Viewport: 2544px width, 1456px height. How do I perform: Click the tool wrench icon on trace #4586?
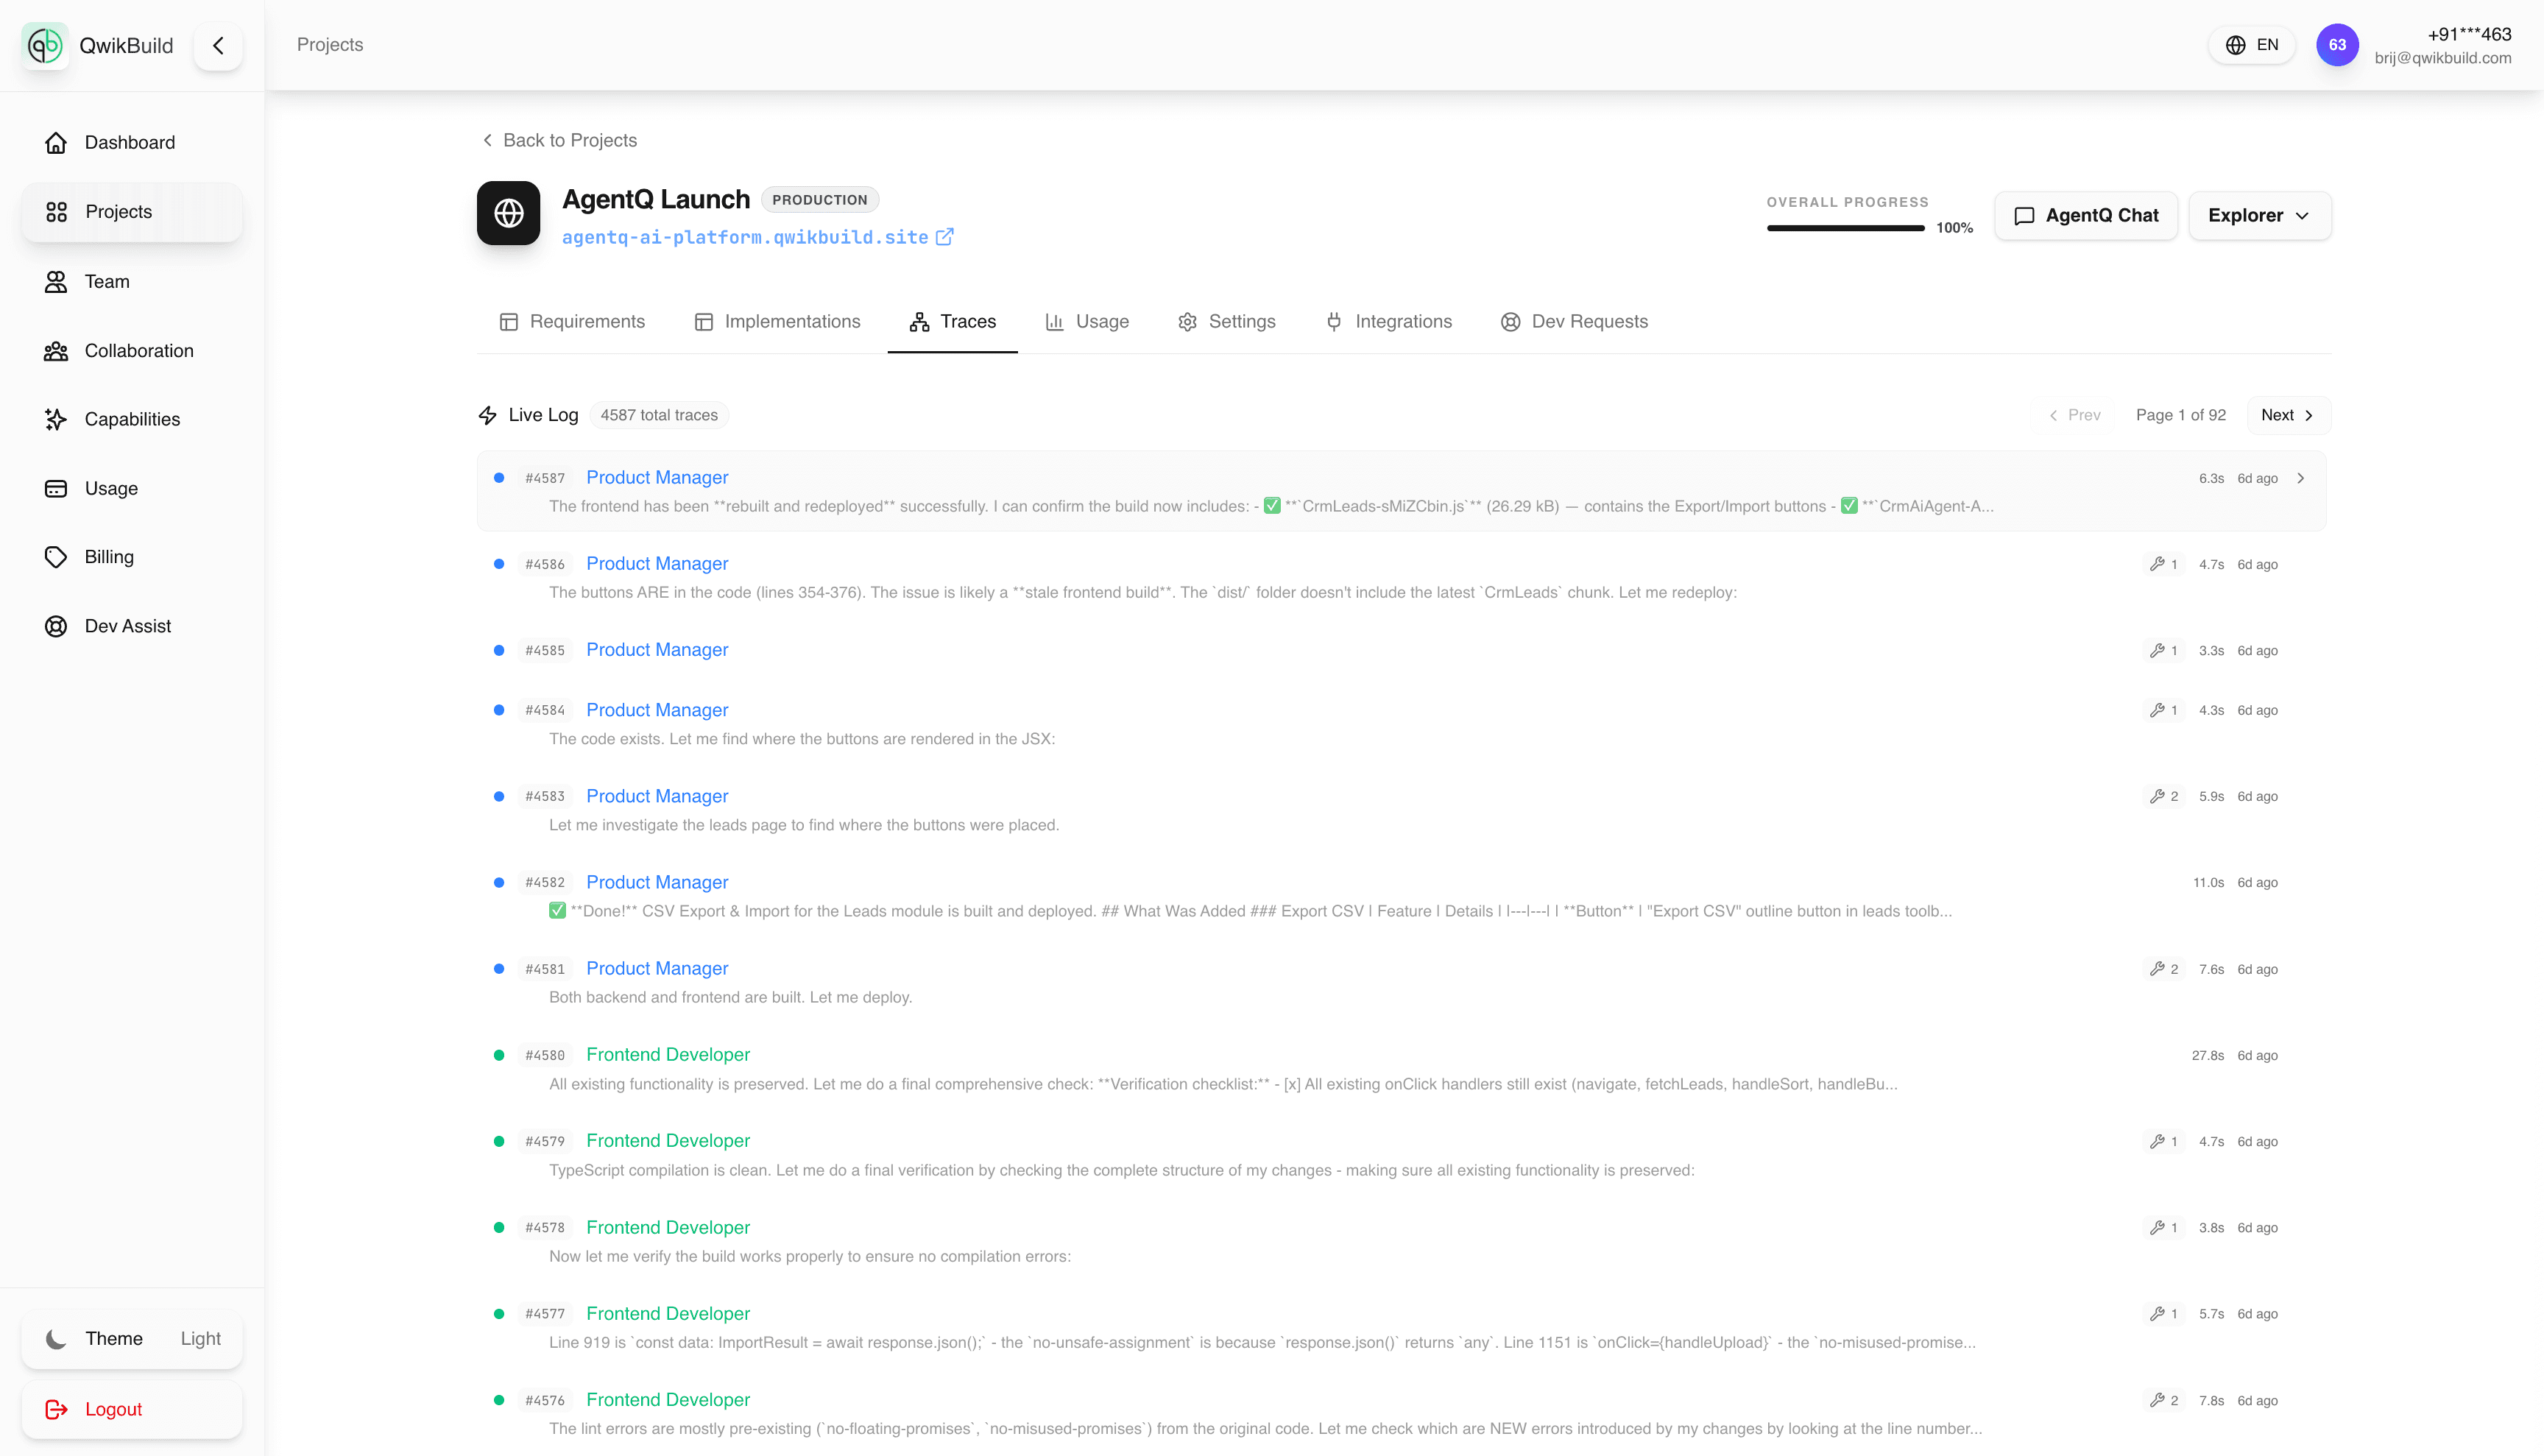point(2158,564)
